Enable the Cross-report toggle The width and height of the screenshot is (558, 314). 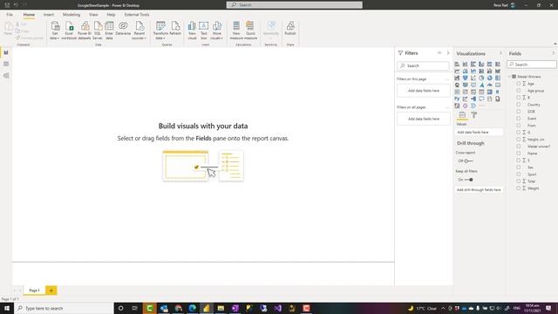pos(468,160)
